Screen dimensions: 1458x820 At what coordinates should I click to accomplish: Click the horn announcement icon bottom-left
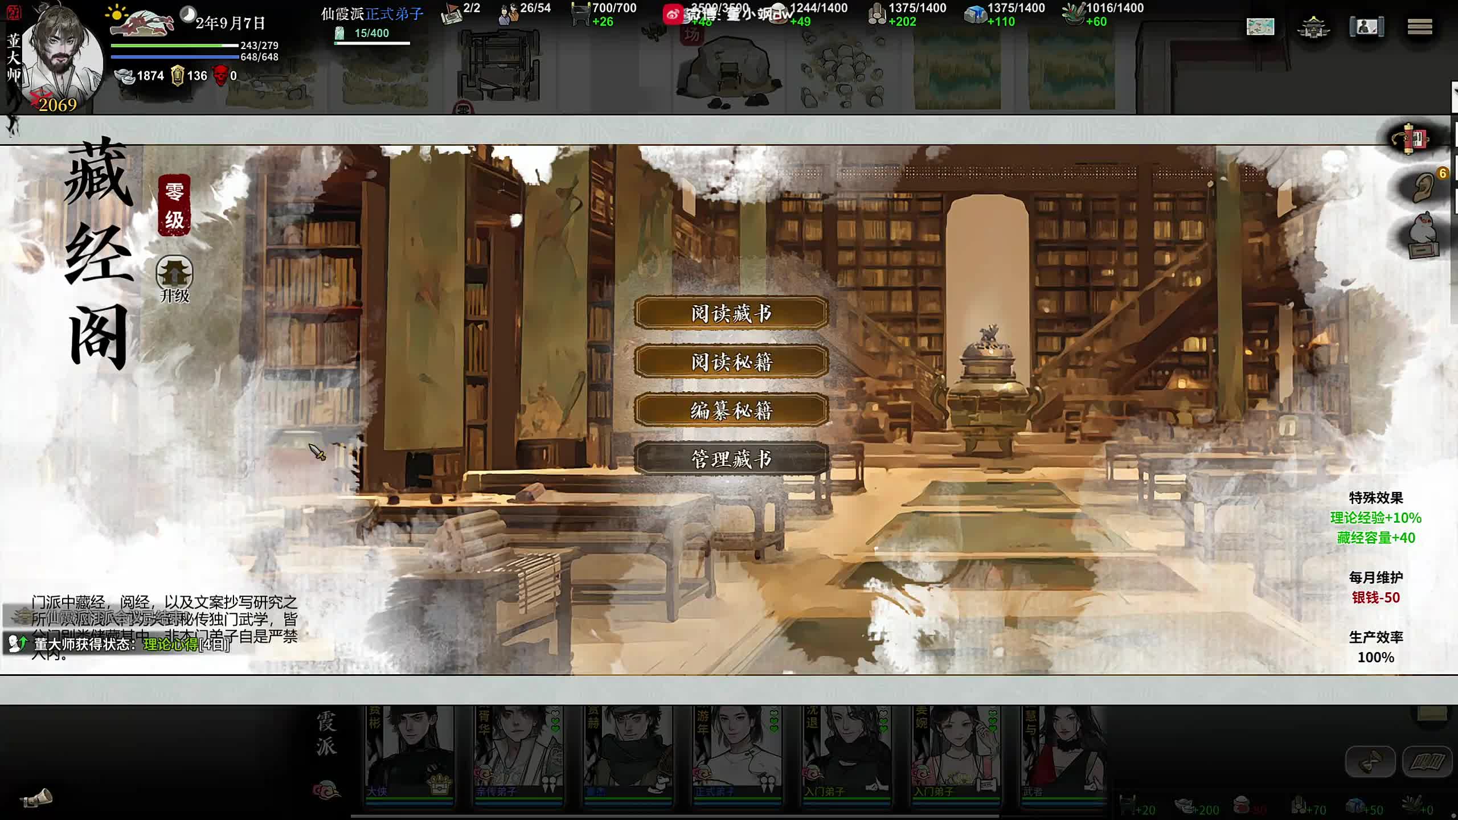[x=36, y=797]
